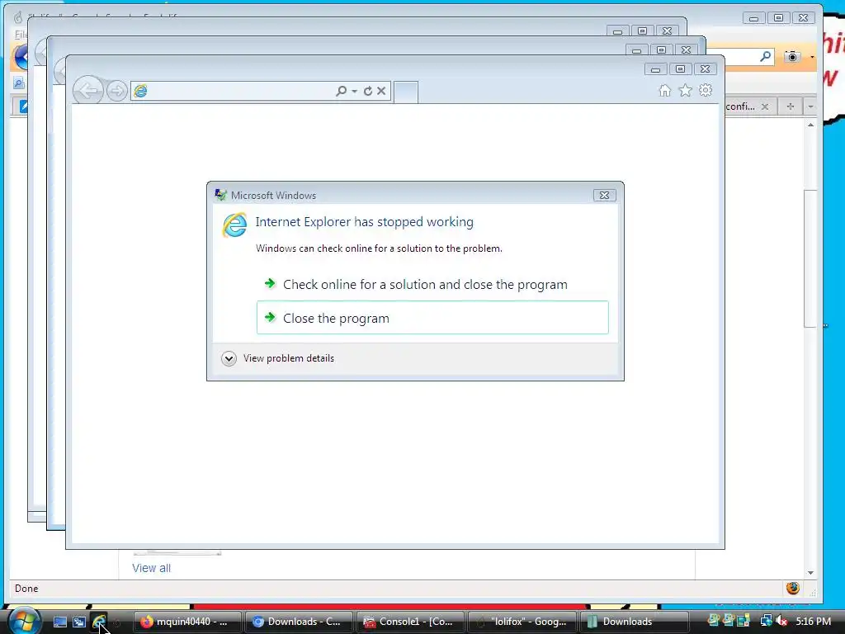Open the Windows Start orb
Screen dimensions: 845x634
24,621
